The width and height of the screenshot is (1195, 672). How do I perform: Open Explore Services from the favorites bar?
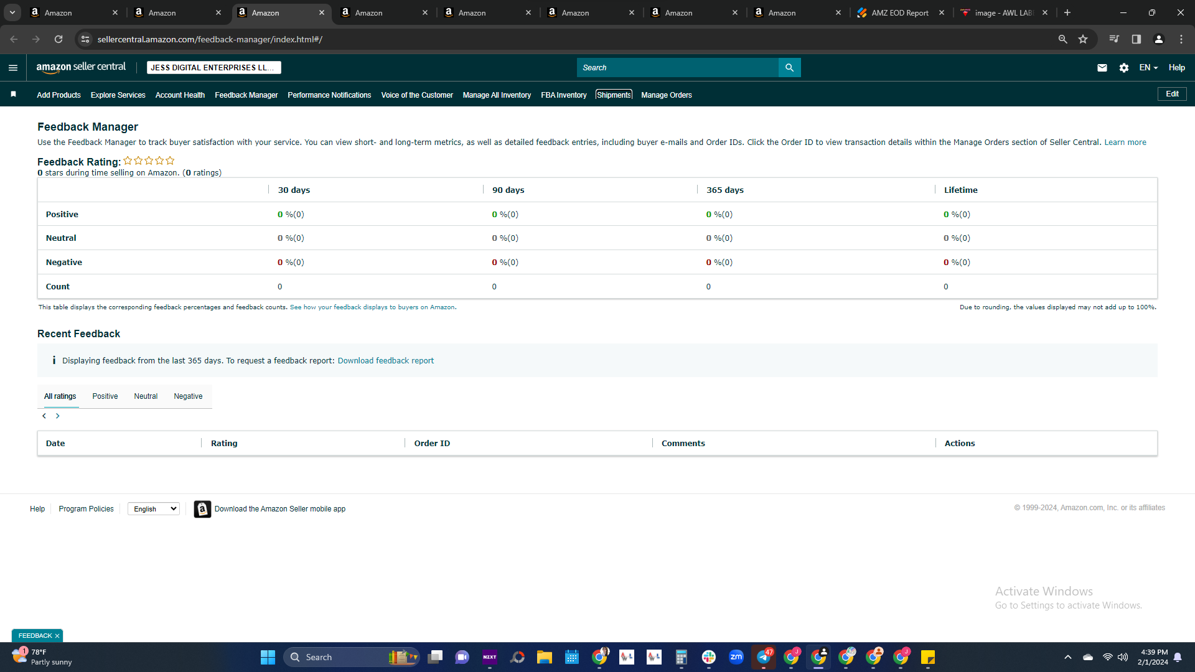click(x=118, y=95)
